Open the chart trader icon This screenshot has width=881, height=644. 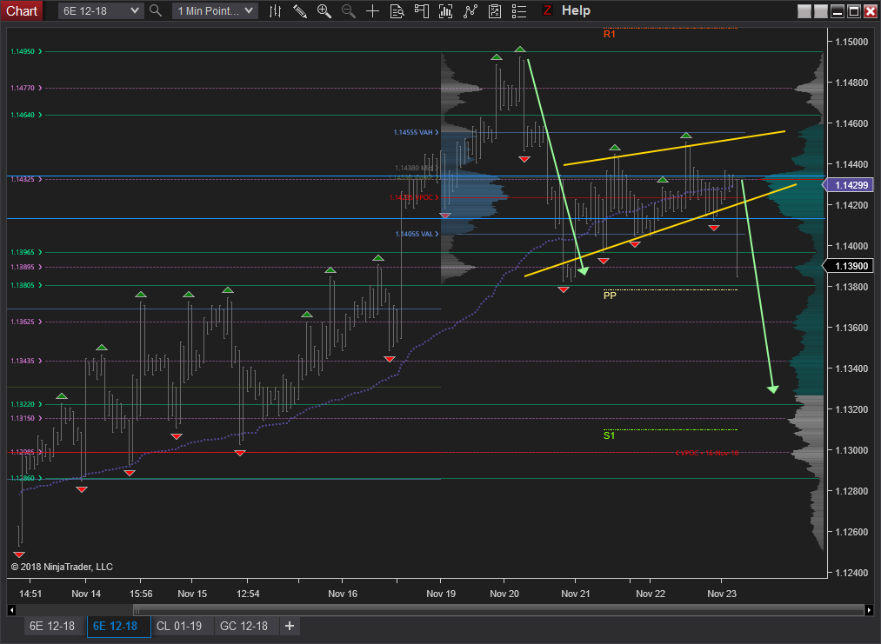coord(422,10)
